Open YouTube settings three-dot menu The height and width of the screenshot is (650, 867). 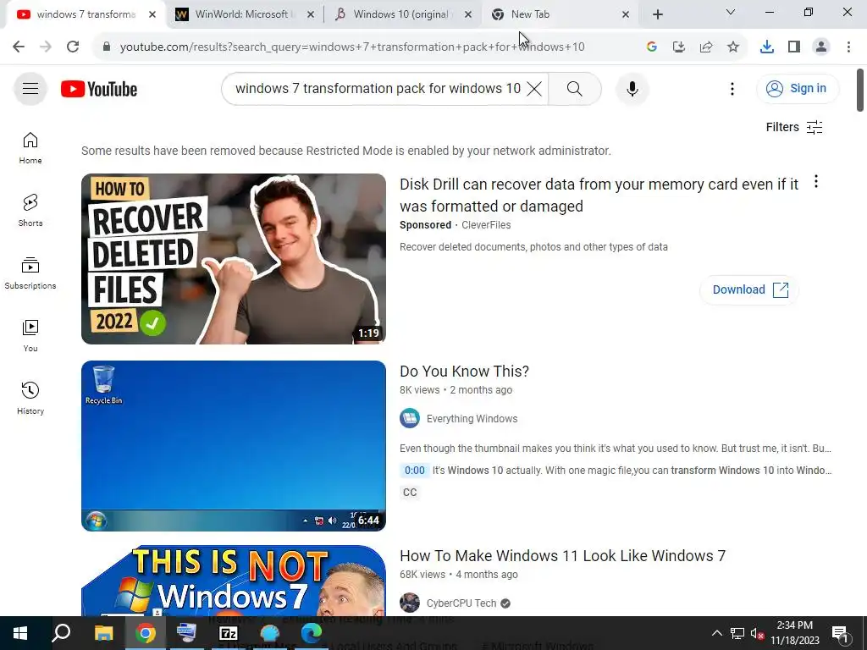click(x=732, y=88)
